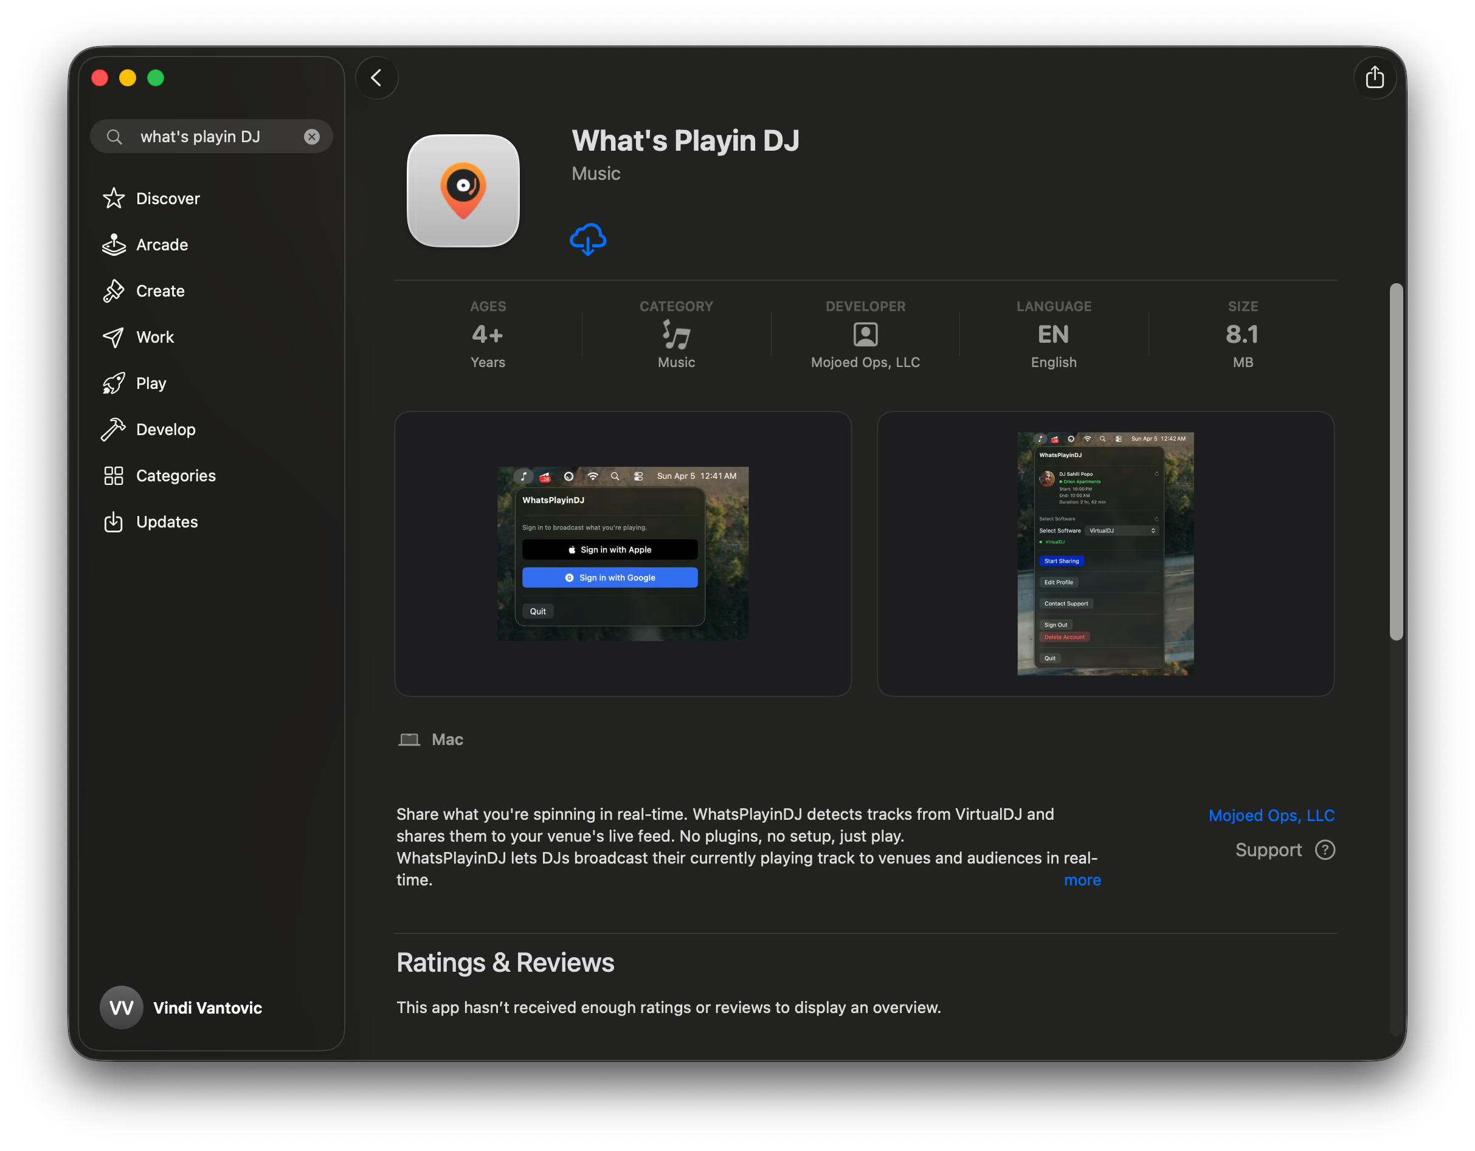Open the Work section
1475x1151 pixels.
click(155, 337)
